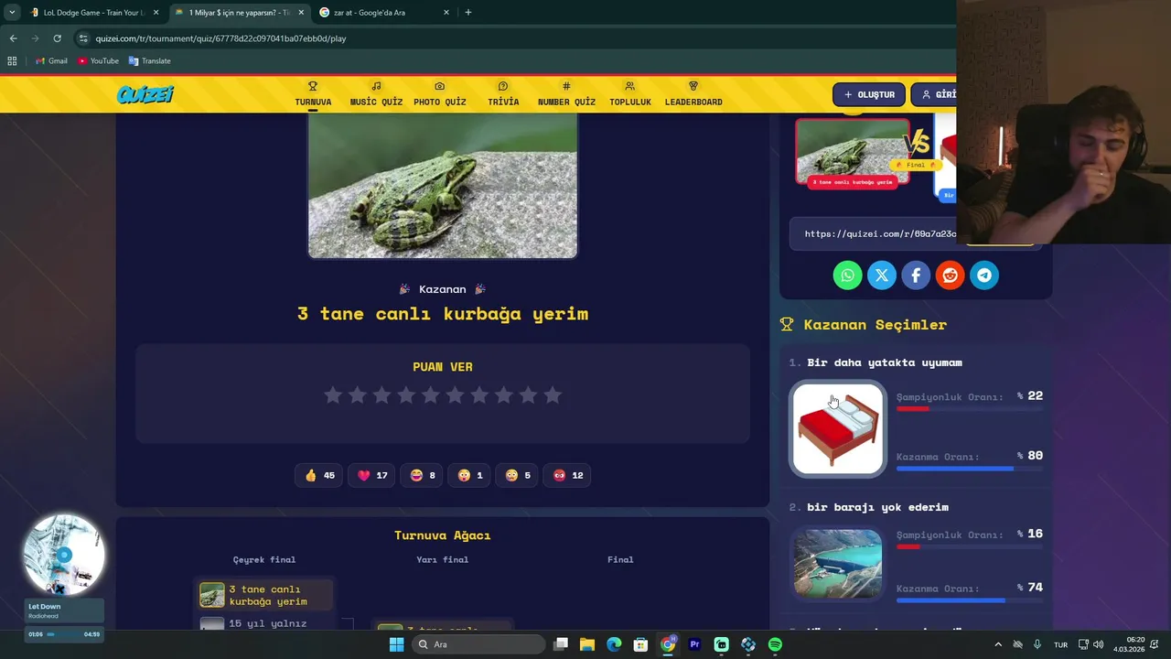Open Task View on taskbar
Viewport: 1171px width, 659px height.
coord(561,644)
